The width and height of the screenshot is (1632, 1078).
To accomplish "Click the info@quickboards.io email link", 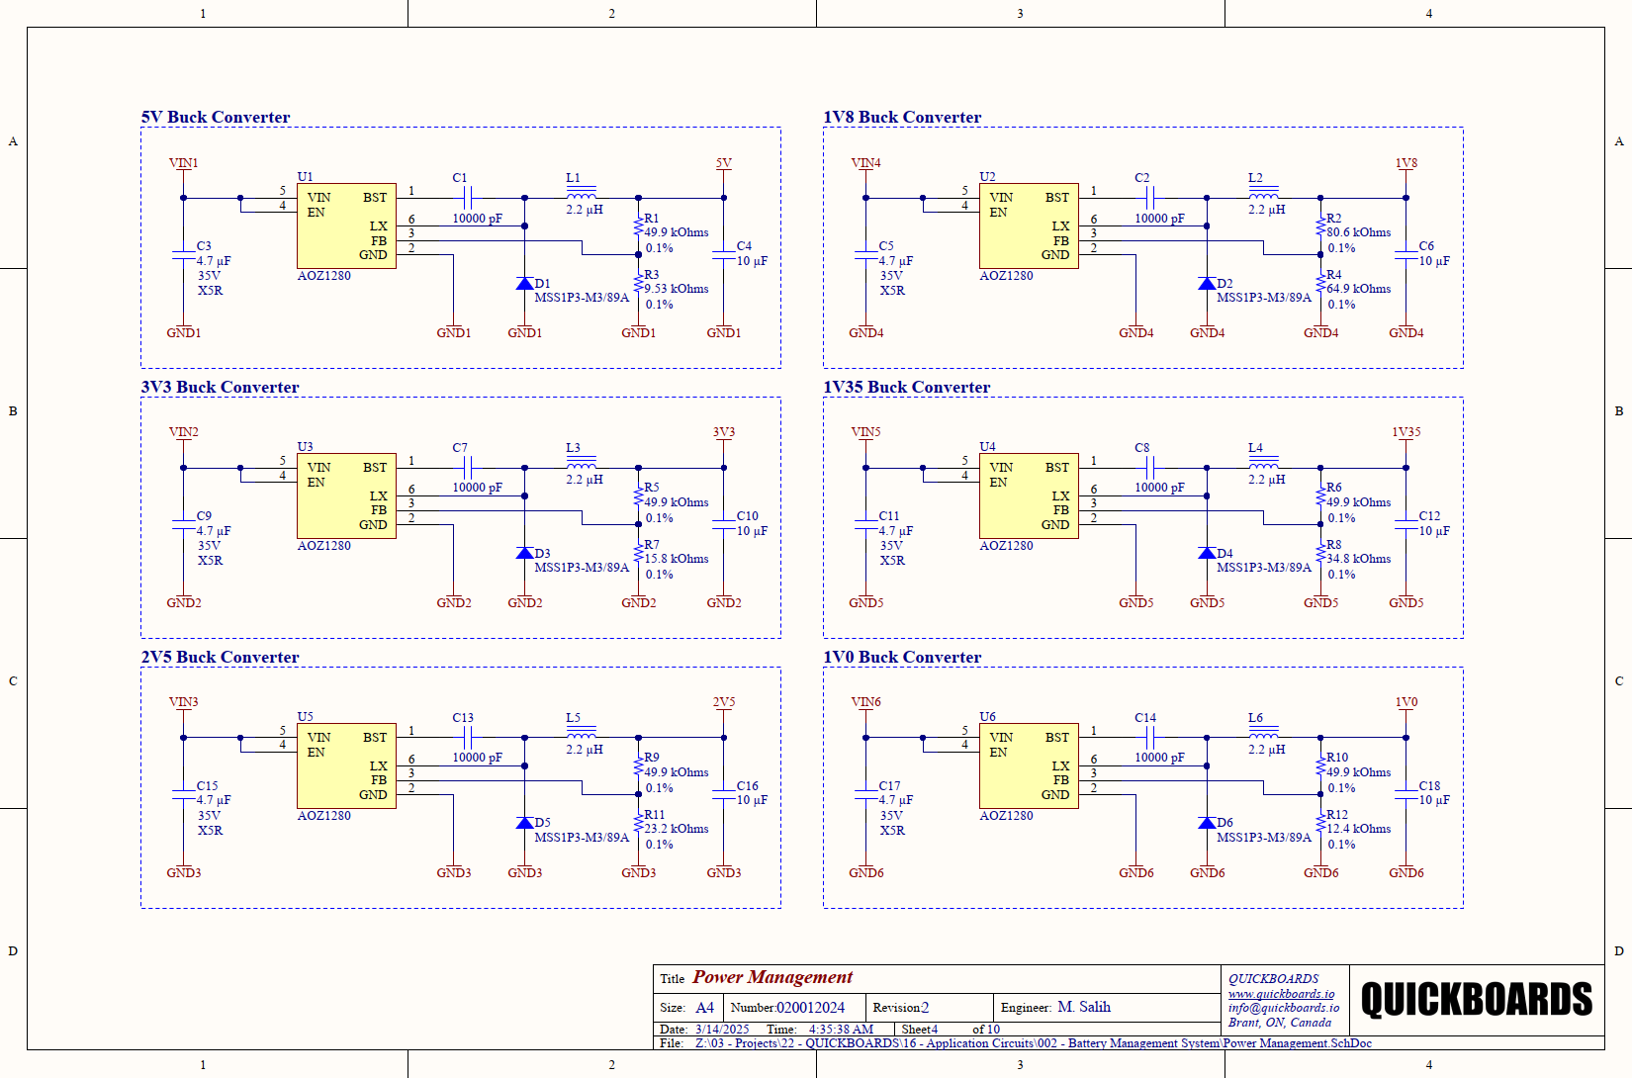I will [x=1283, y=1008].
